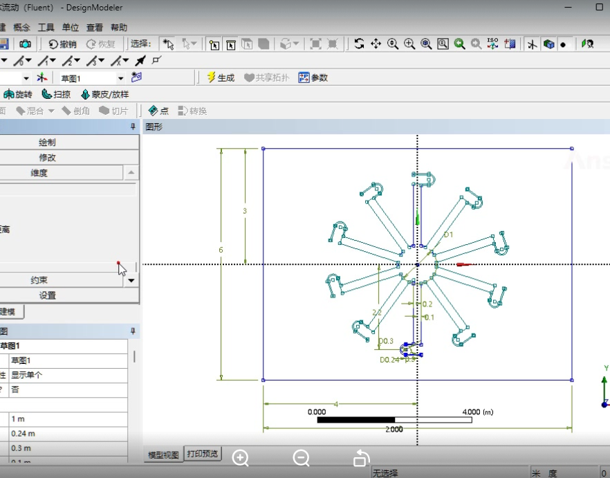
Task: Click the Box Zoom tool
Action: coord(409,44)
